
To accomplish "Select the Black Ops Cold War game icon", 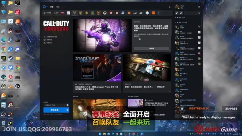I will (x=63, y=13).
